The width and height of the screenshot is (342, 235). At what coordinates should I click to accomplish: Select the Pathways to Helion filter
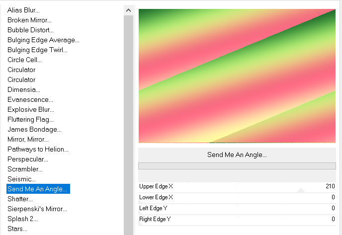coord(38,149)
